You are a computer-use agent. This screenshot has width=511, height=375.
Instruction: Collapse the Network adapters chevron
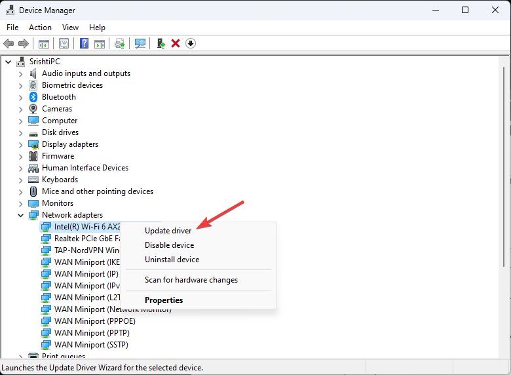[x=20, y=215]
